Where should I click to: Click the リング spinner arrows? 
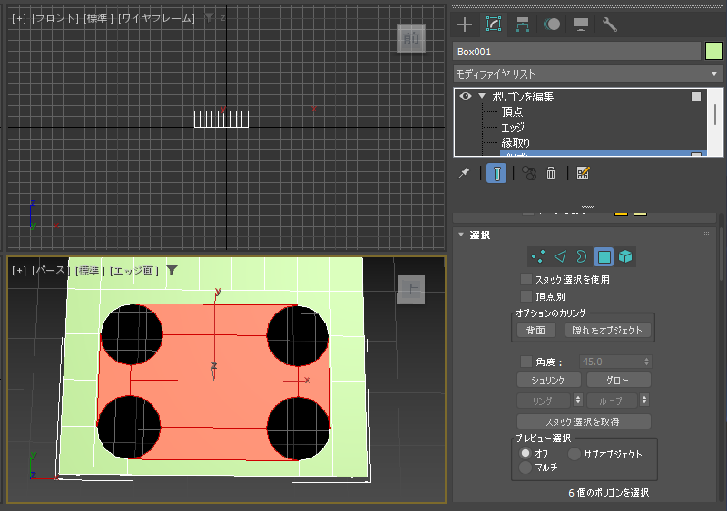(x=578, y=400)
